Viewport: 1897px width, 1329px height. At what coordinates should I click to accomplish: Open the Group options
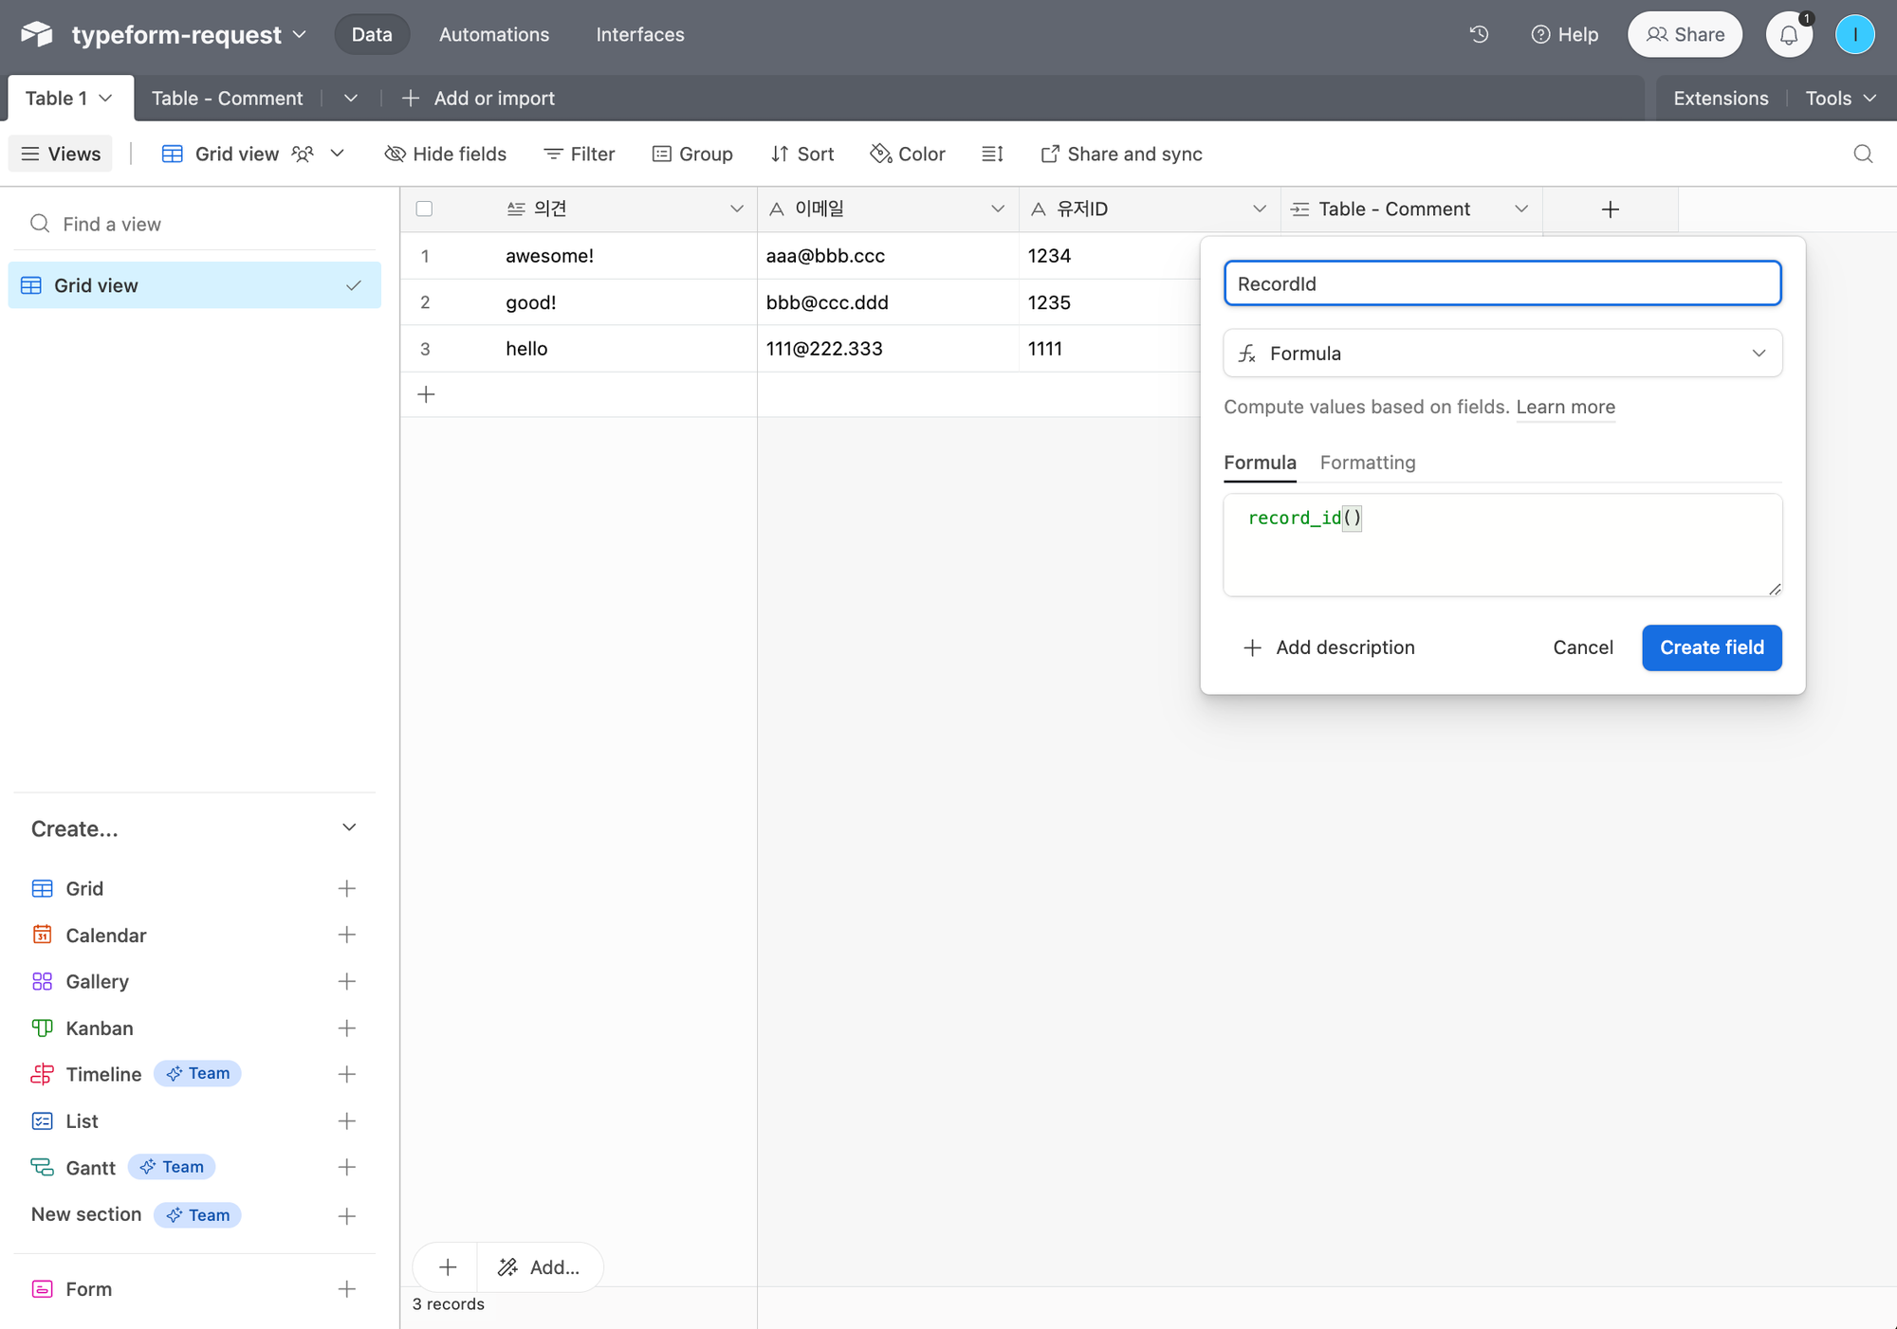point(693,154)
